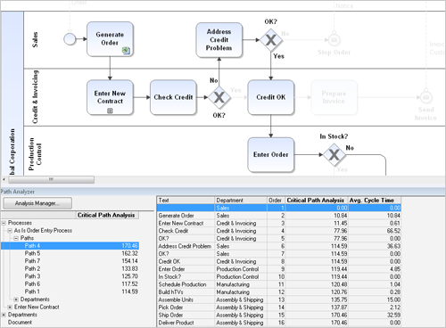This screenshot has height=328, width=446.
Task: Click the Path Analyzer panel title
Action: pyautogui.click(x=17, y=192)
